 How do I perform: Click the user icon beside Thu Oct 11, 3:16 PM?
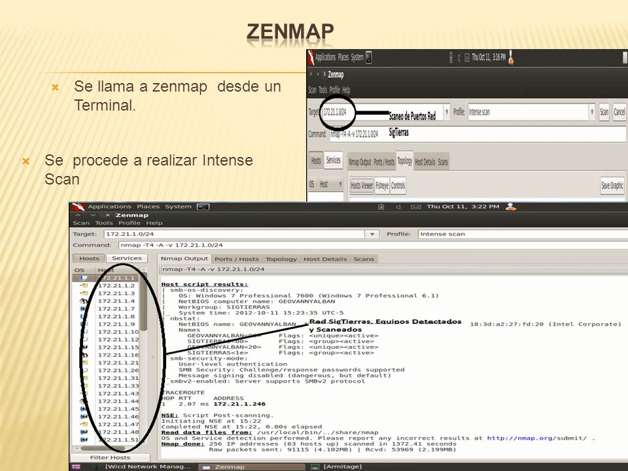[x=511, y=58]
